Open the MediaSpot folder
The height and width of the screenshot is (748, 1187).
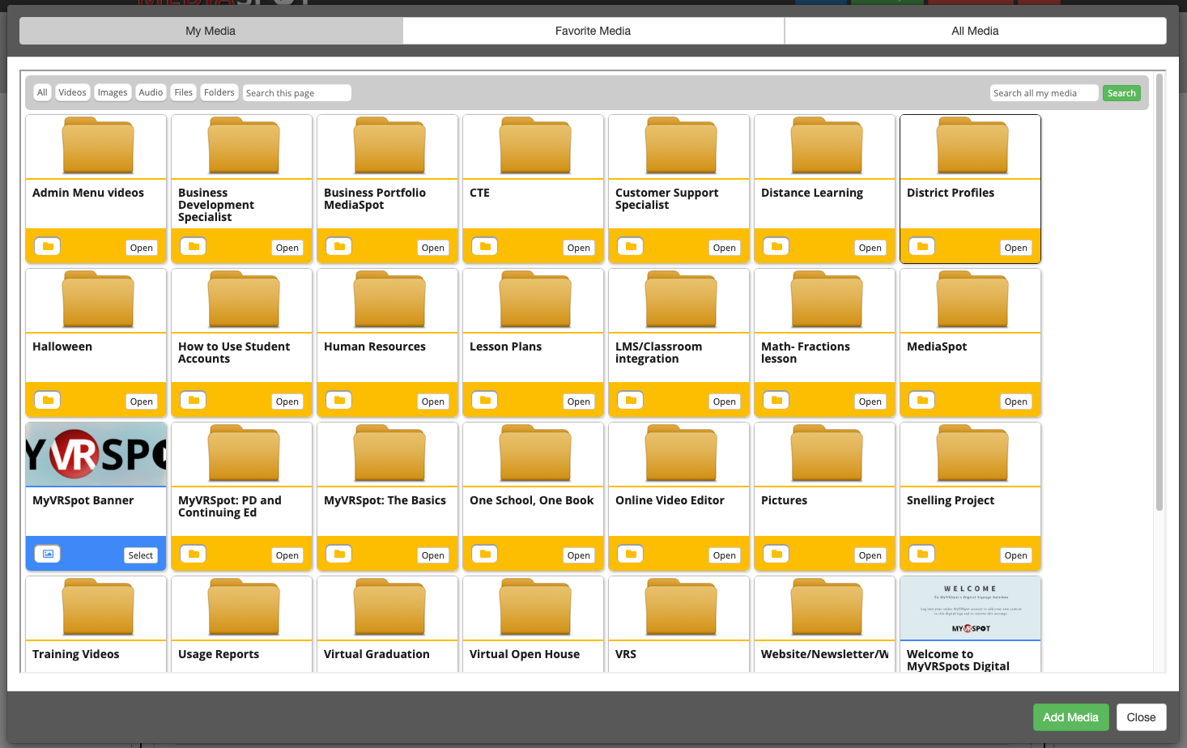1016,402
